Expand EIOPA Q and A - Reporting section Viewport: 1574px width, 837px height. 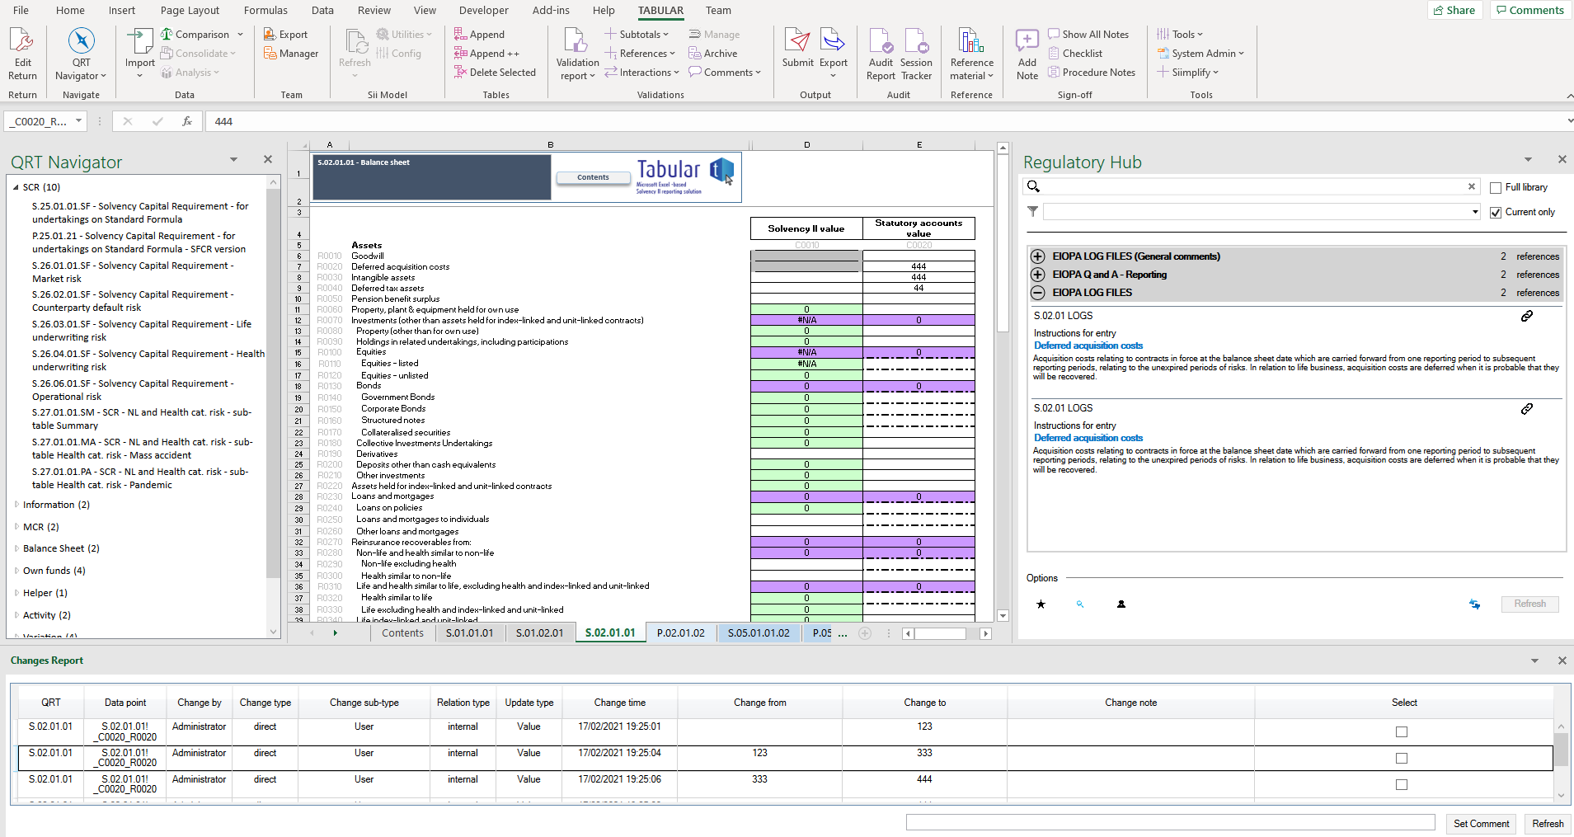pos(1038,275)
